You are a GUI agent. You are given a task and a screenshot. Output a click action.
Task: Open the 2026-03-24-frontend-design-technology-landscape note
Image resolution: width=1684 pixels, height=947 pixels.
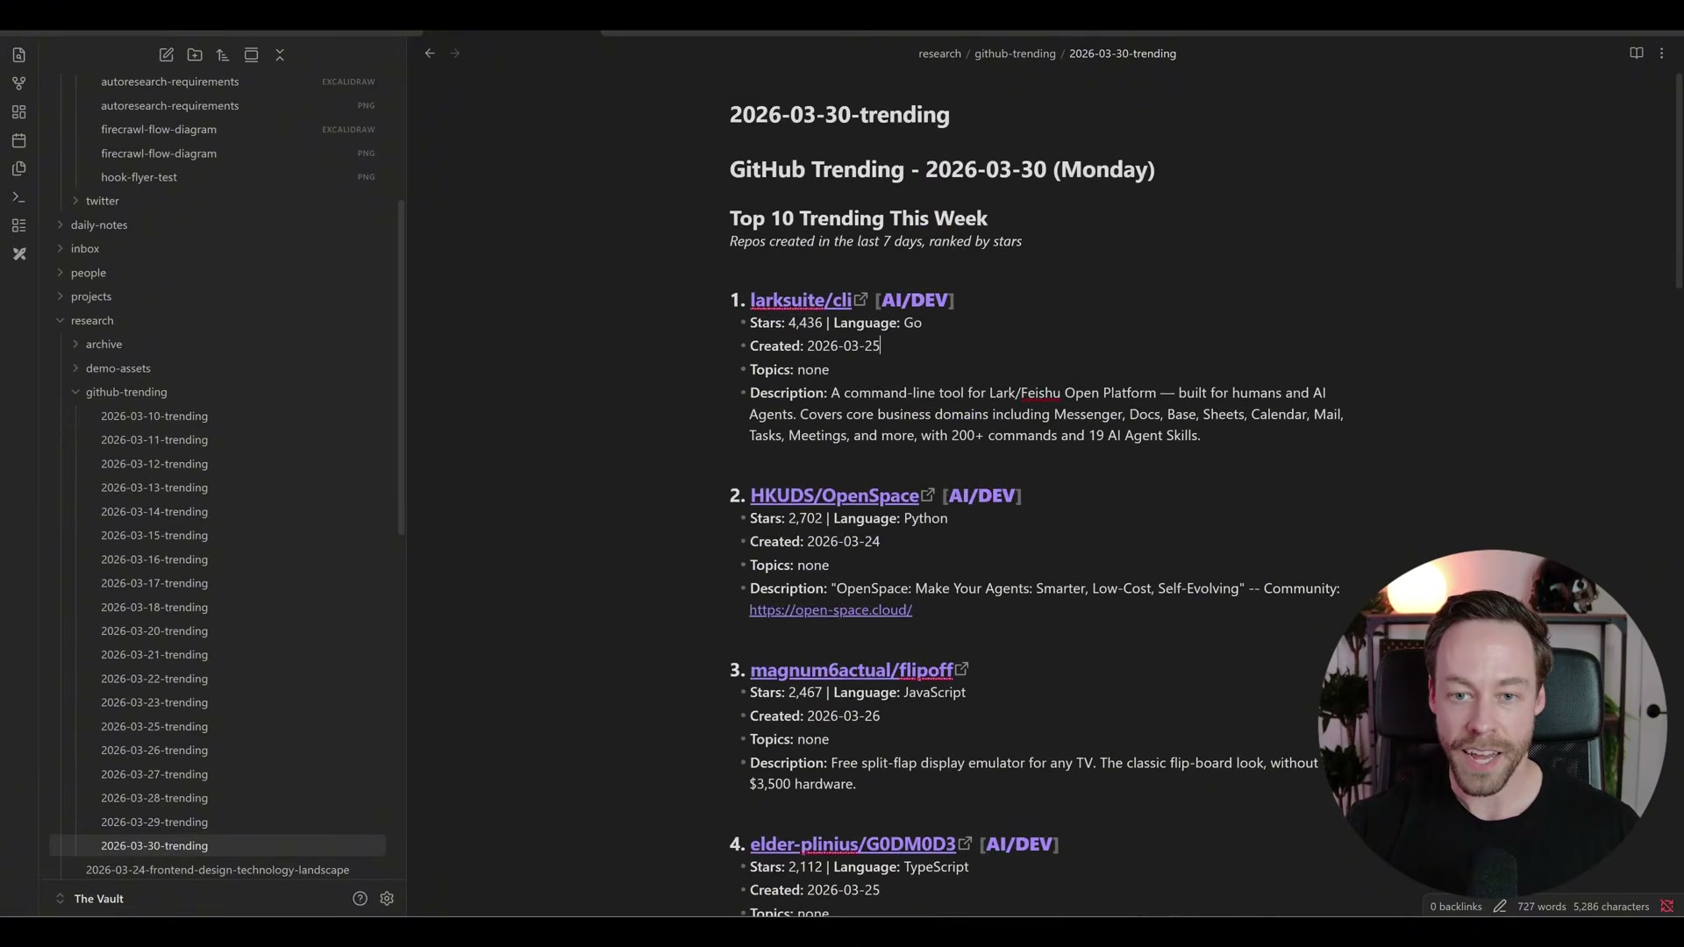tap(218, 870)
